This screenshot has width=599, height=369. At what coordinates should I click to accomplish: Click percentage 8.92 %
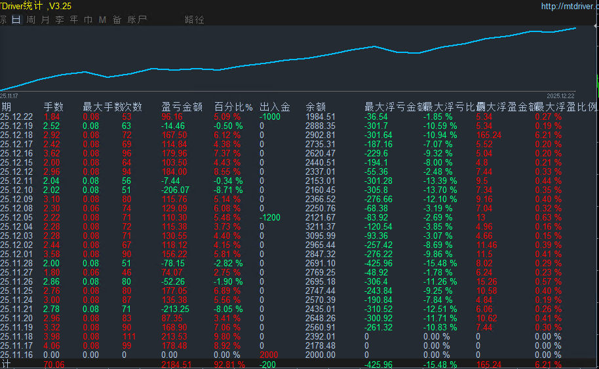[227, 345]
